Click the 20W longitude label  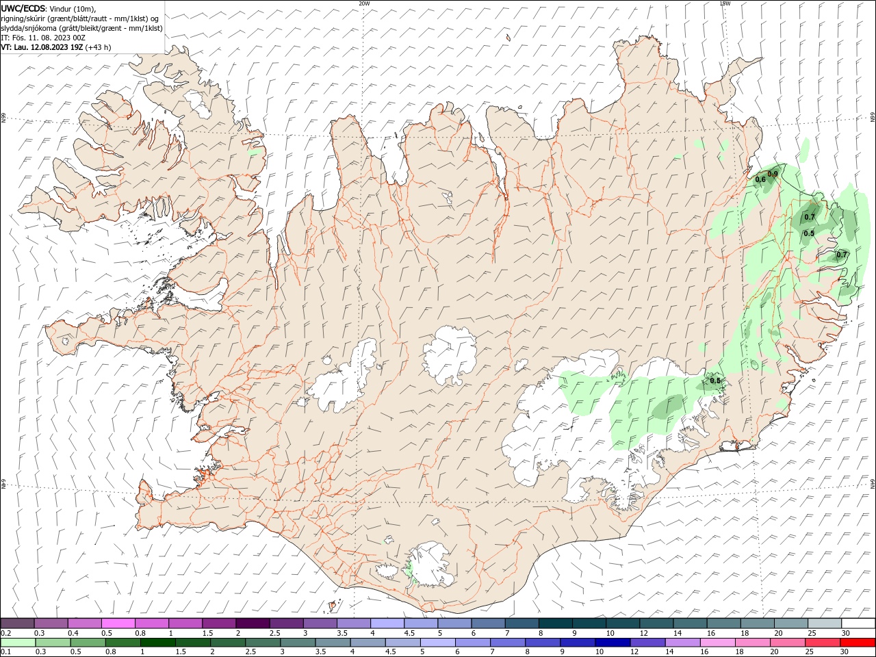click(364, 3)
